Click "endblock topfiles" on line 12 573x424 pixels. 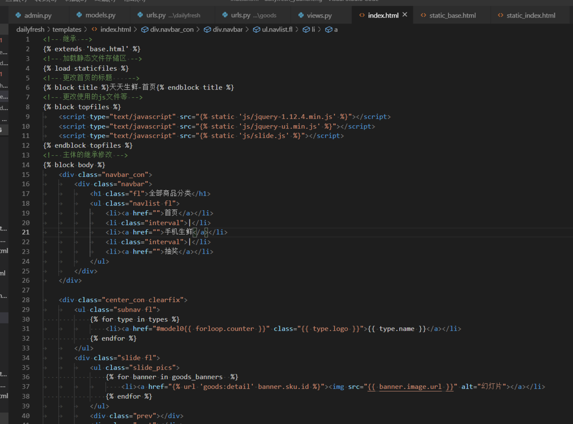click(88, 145)
